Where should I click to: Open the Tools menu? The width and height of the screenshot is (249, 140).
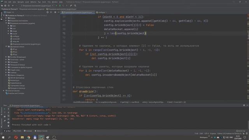click(x=44, y=2)
